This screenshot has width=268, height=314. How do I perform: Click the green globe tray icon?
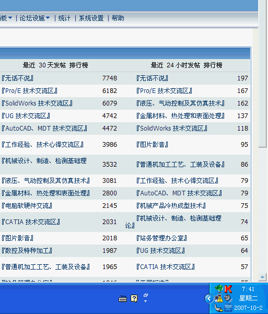[x=218, y=289]
